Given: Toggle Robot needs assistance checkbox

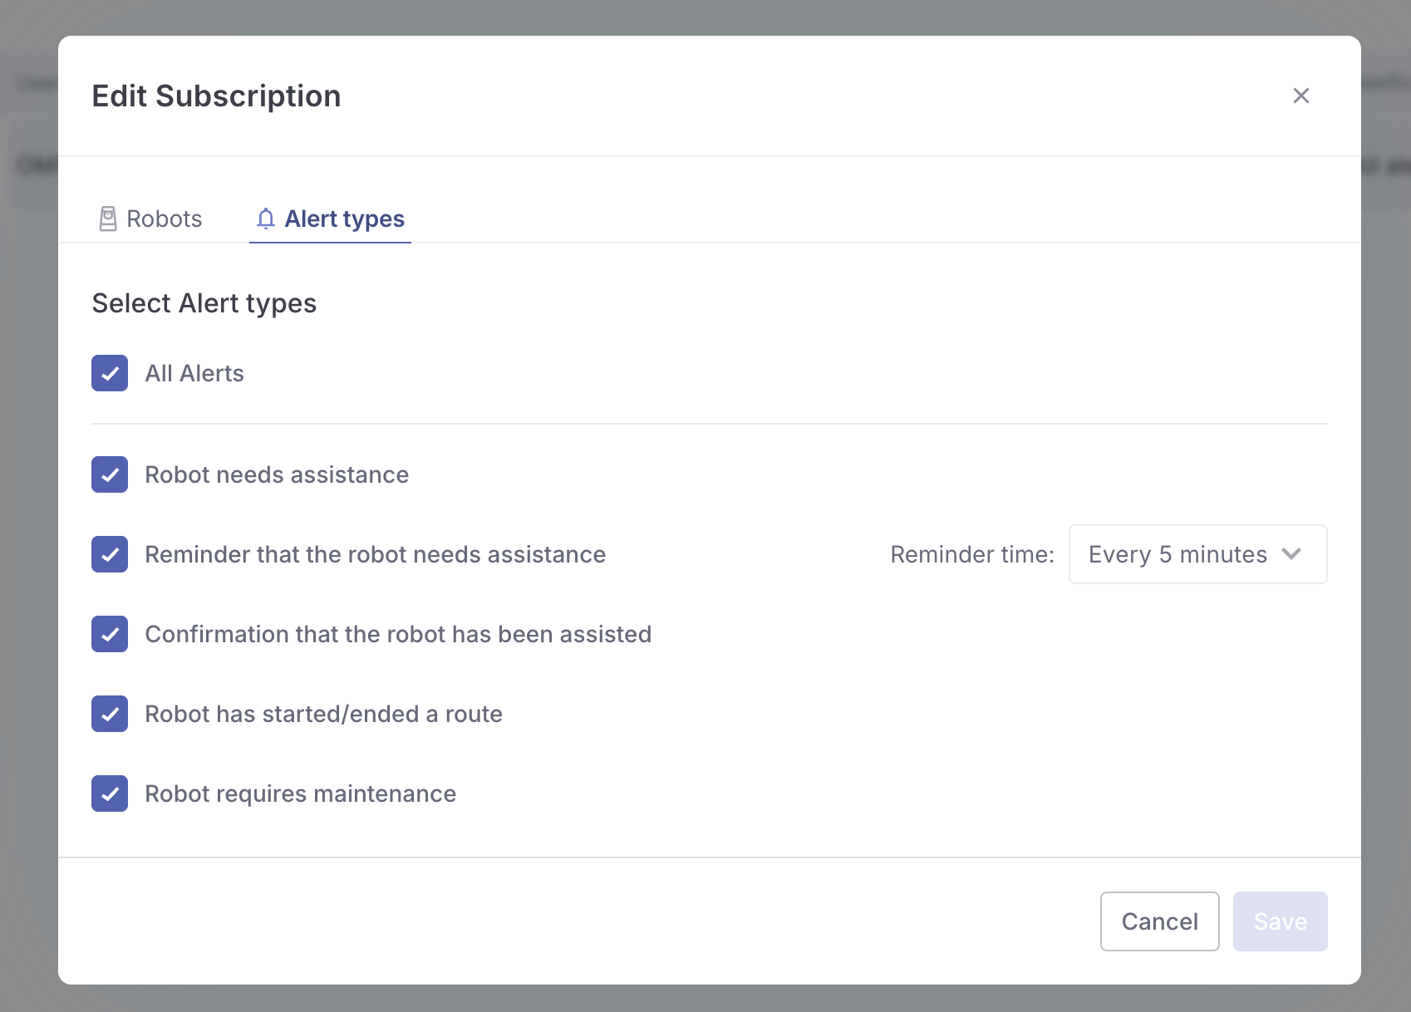Looking at the screenshot, I should pos(110,474).
